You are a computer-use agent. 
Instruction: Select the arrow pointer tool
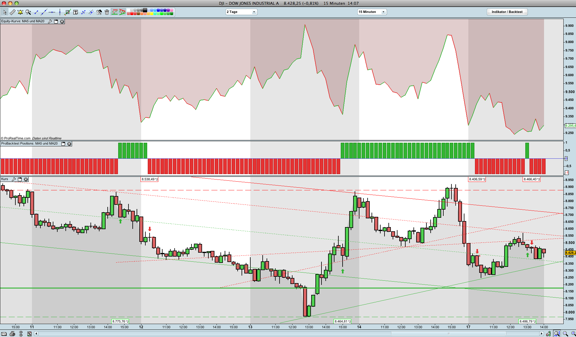coord(5,12)
